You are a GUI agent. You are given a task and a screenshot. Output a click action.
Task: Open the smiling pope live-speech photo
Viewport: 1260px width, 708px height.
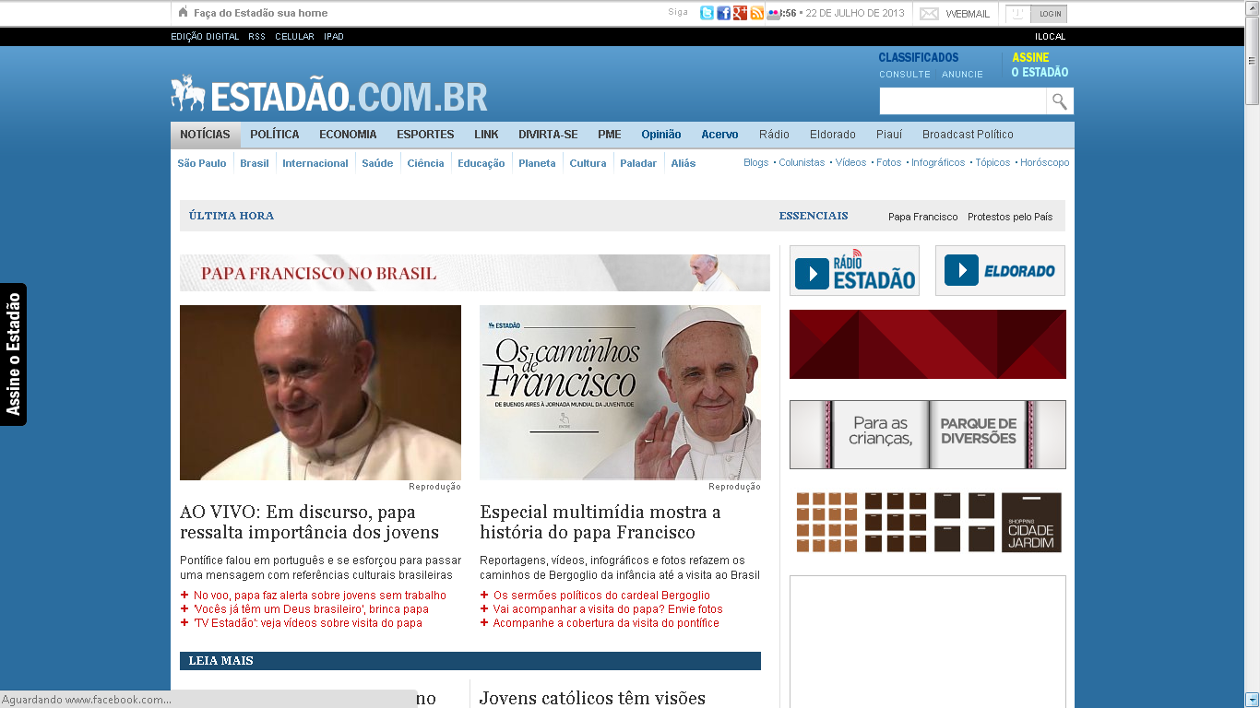click(320, 393)
